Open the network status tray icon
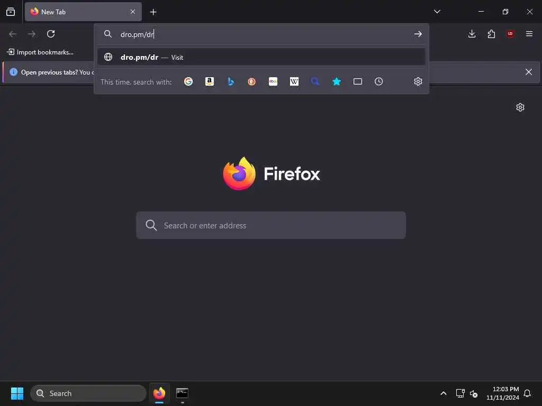This screenshot has height=406, width=542. click(460, 393)
